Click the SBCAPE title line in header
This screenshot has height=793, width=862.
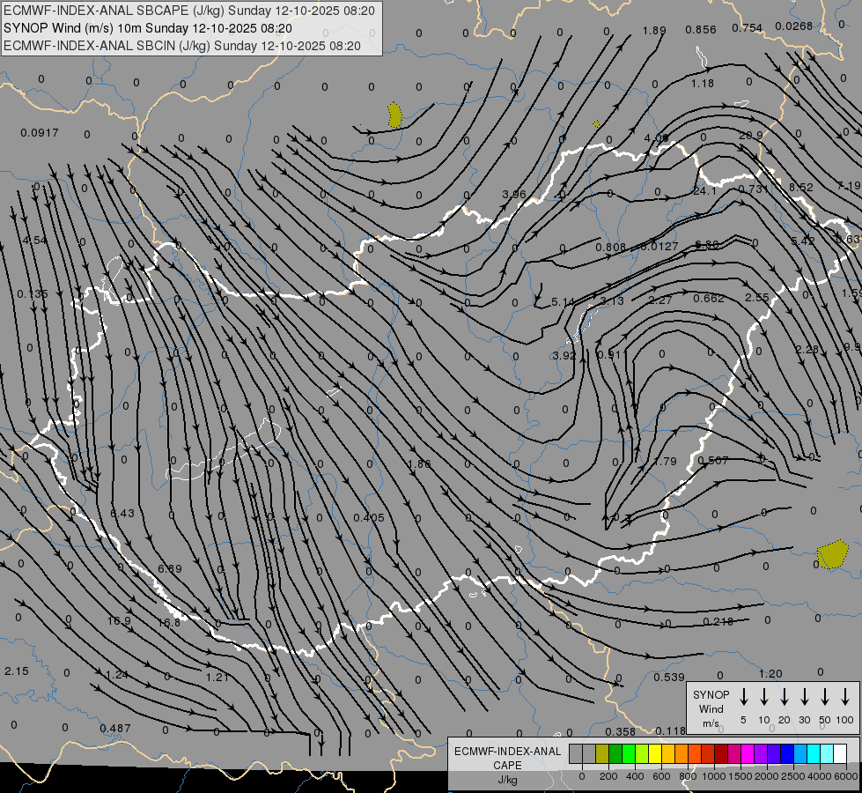click(189, 11)
